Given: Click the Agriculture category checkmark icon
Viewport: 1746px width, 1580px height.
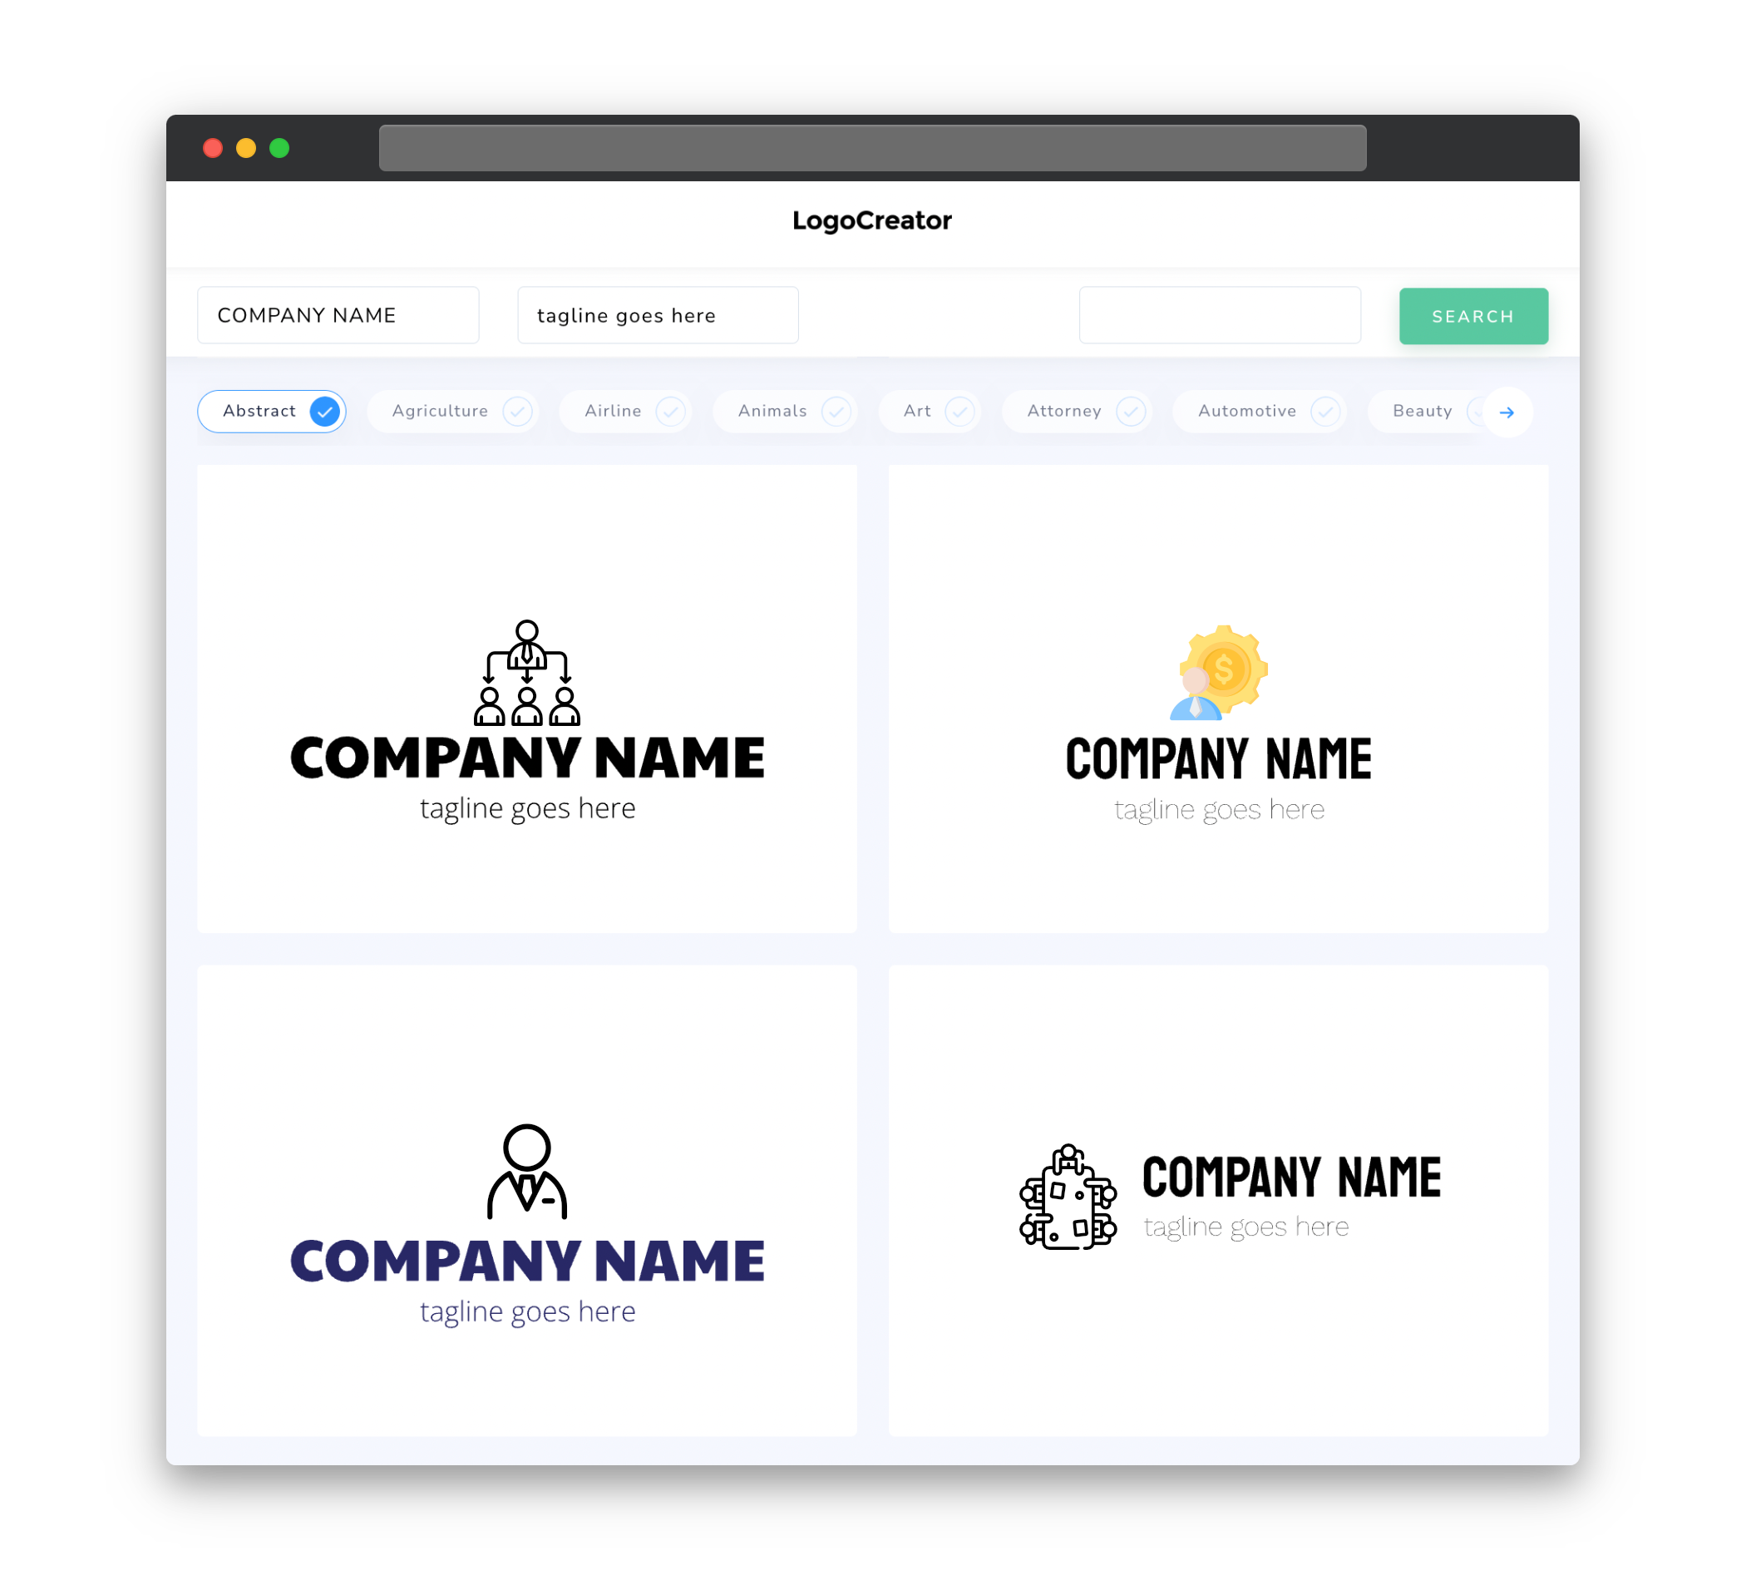Looking at the screenshot, I should [x=515, y=412].
